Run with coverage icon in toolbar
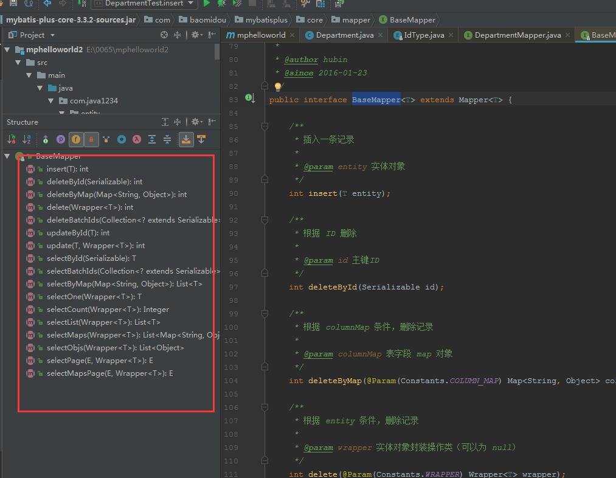 point(237,4)
